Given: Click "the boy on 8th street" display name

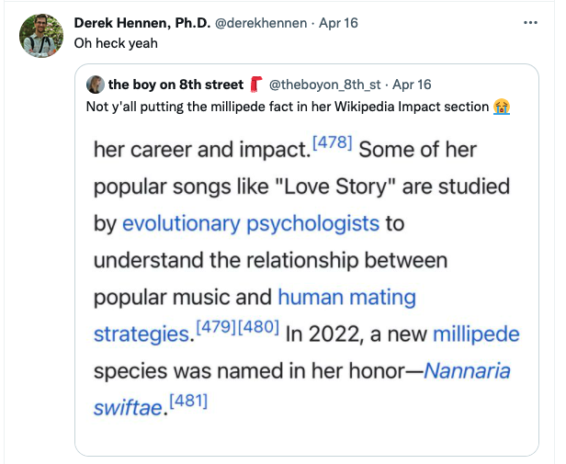Looking at the screenshot, I should [x=175, y=85].
